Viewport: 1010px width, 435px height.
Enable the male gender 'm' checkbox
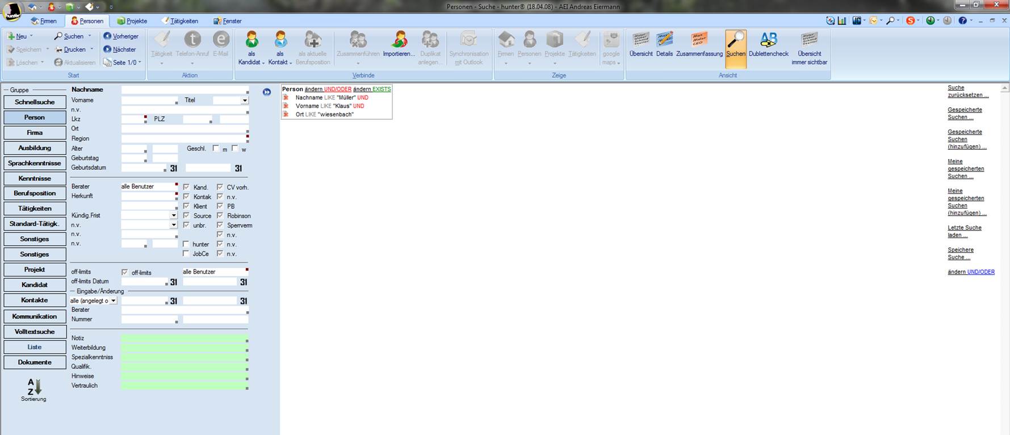click(x=216, y=148)
